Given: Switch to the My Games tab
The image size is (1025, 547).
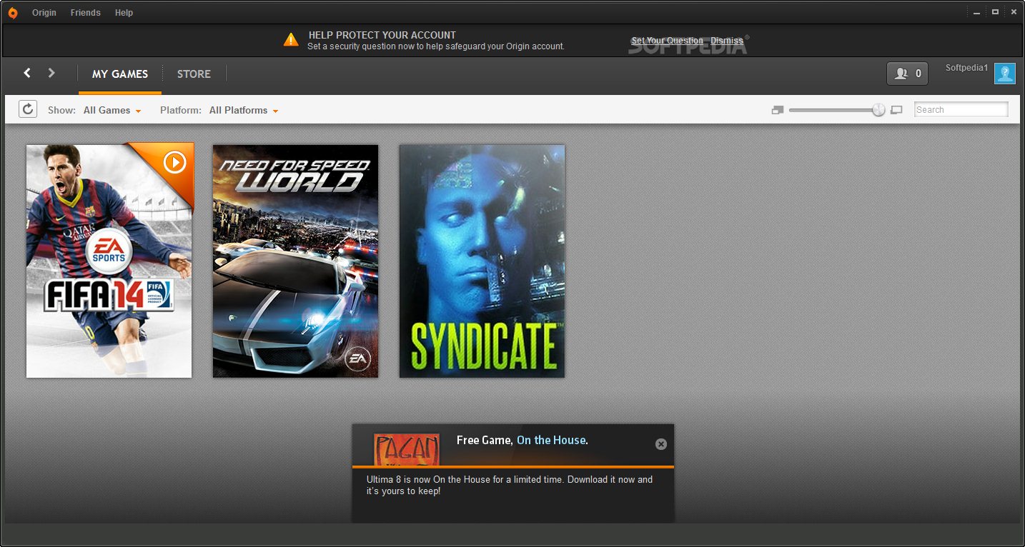Looking at the screenshot, I should pyautogui.click(x=120, y=74).
